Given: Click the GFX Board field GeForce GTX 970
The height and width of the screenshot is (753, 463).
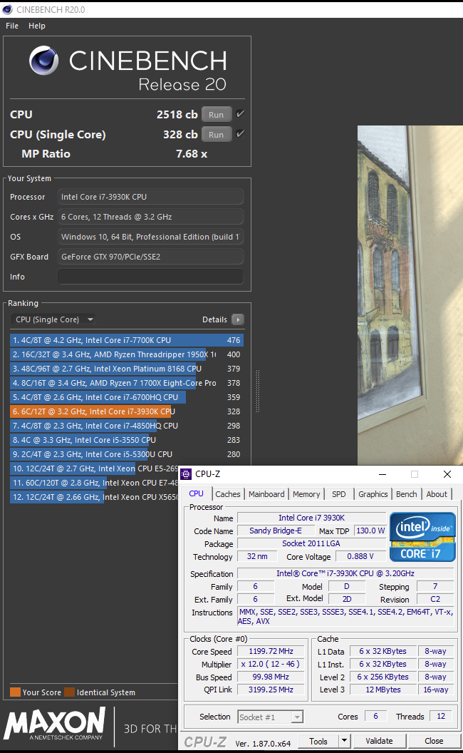Looking at the screenshot, I should tap(150, 257).
